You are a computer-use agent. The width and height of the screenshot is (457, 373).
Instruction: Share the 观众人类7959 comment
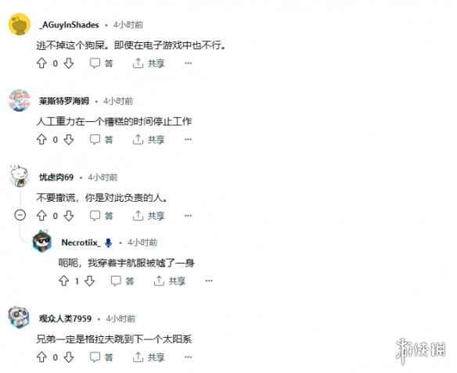(149, 357)
